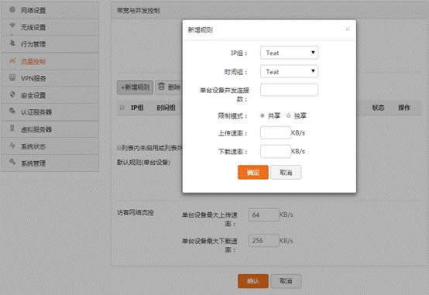Click the 网络设置 globe icon in sidebar
Viewport: 429px width, 295px height.
coord(12,10)
